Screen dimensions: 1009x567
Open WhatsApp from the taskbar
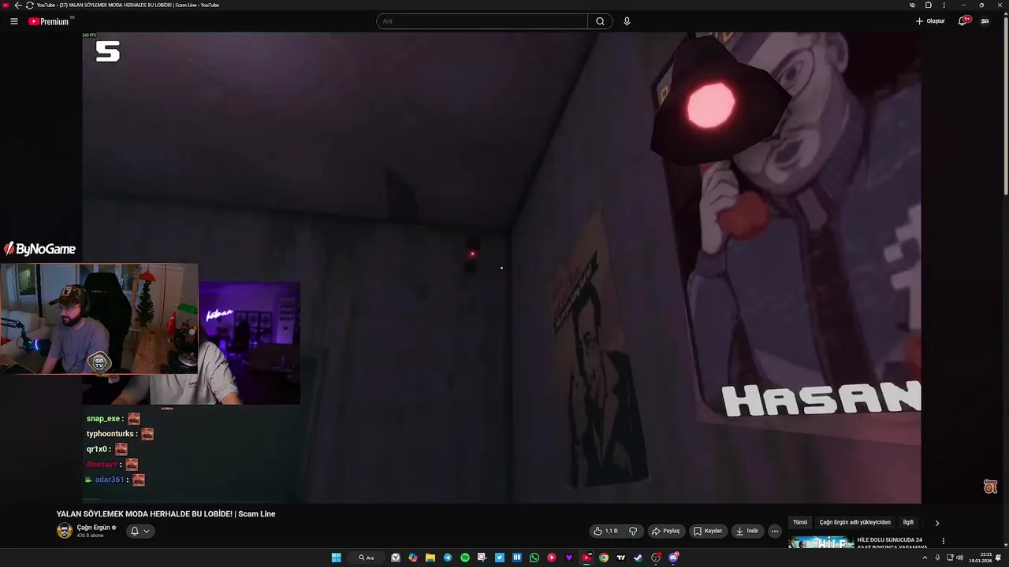(x=534, y=558)
